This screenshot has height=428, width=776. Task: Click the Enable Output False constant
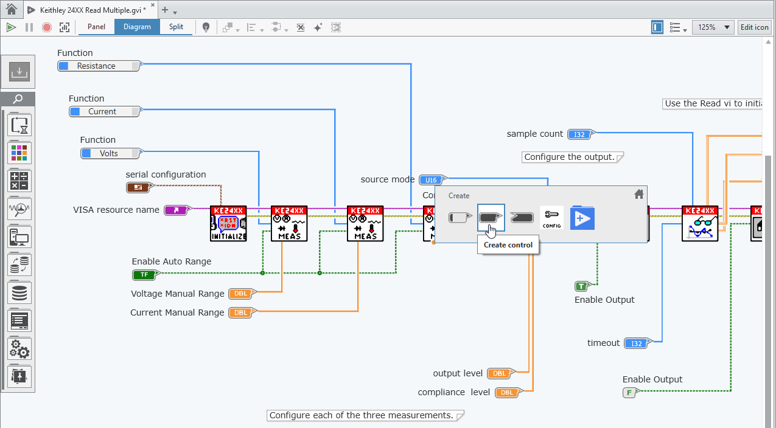629,393
